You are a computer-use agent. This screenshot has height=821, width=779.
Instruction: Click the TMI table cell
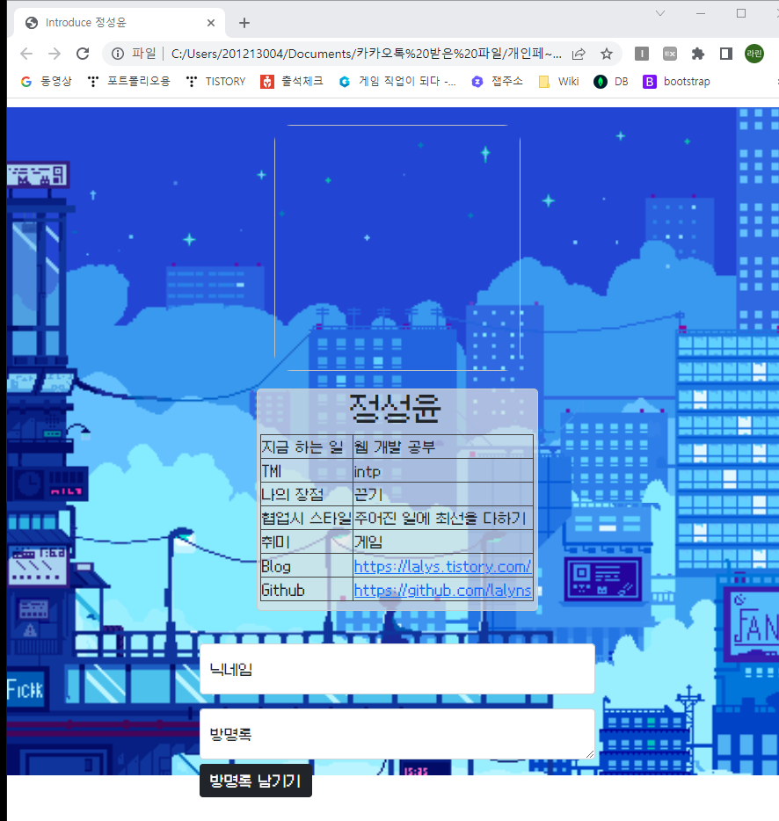click(x=307, y=471)
